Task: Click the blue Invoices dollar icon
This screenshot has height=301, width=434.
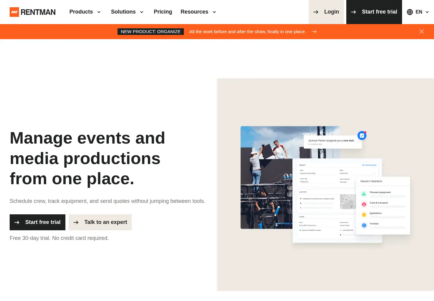Action: coord(364,225)
